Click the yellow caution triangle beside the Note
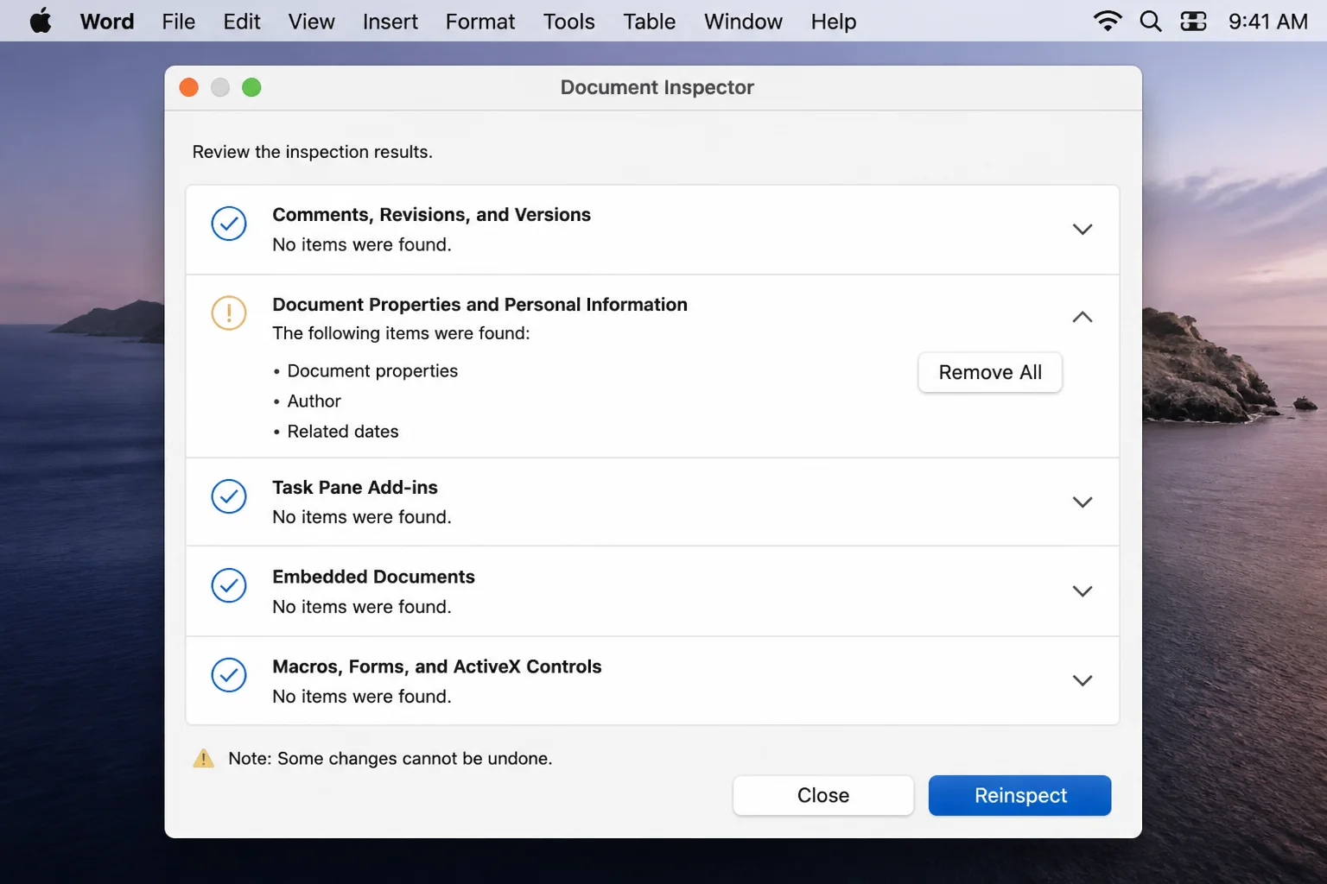This screenshot has width=1327, height=884. 203,759
